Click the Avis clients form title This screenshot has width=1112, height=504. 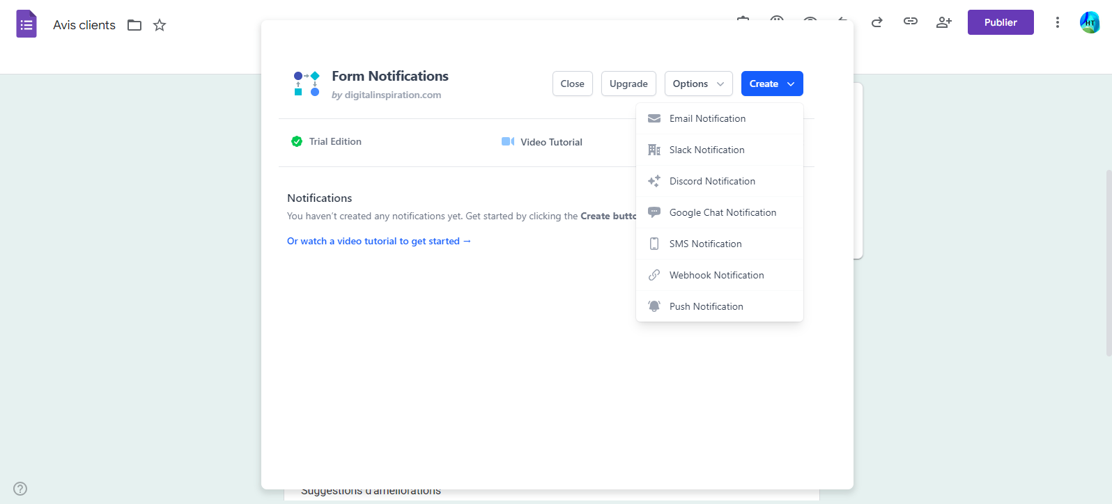pyautogui.click(x=84, y=25)
